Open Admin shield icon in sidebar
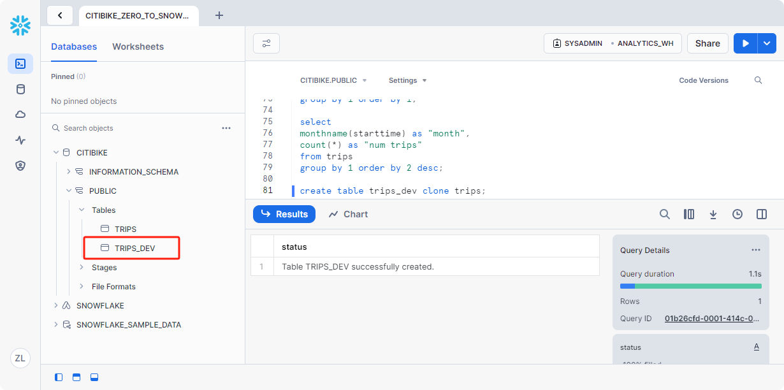The width and height of the screenshot is (784, 390). click(20, 166)
